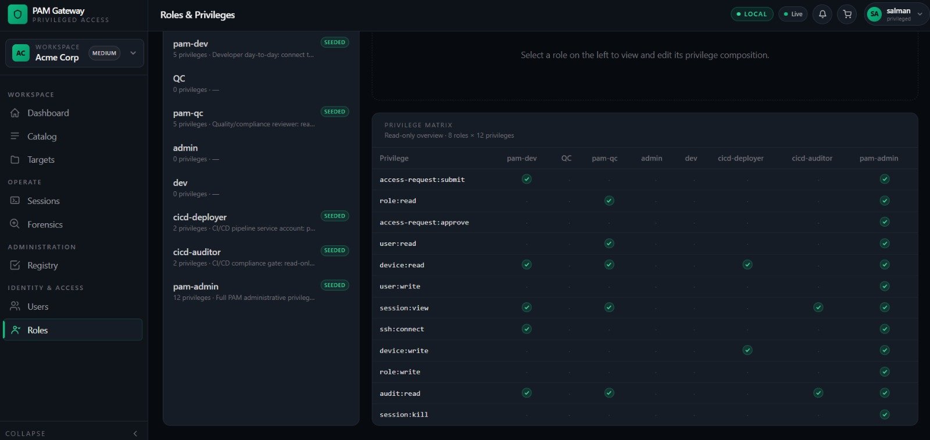Click the SA user avatar
Viewport: 930px width, 440px height.
[x=874, y=14]
